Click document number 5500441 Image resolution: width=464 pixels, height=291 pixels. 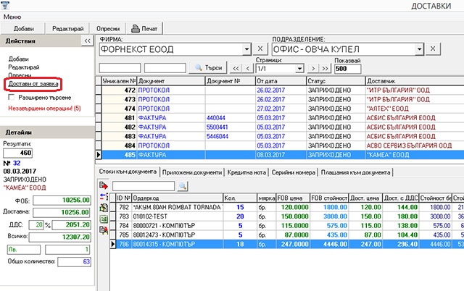pos(217,127)
